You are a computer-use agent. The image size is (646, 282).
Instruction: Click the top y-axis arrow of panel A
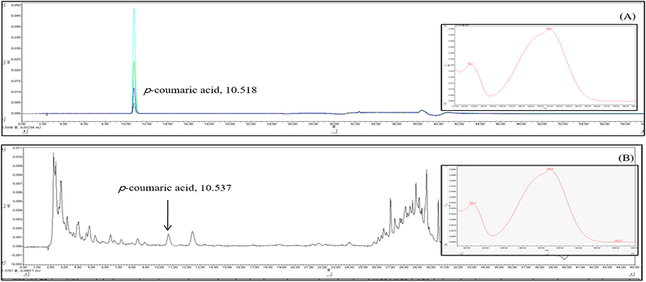[5, 5]
